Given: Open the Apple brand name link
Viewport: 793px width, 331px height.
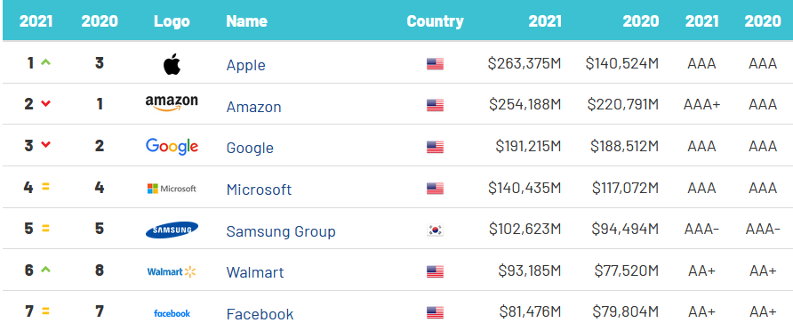Looking at the screenshot, I should tap(245, 65).
